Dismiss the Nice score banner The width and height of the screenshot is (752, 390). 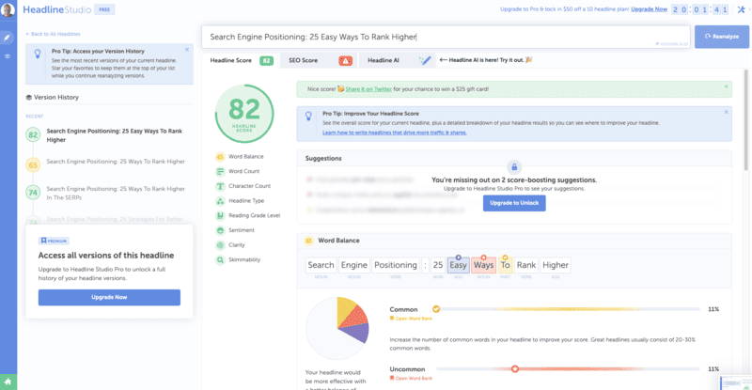(726, 86)
